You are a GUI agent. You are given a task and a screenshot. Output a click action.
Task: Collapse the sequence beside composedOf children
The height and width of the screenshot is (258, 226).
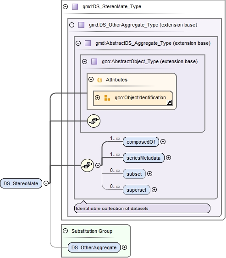click(98, 165)
